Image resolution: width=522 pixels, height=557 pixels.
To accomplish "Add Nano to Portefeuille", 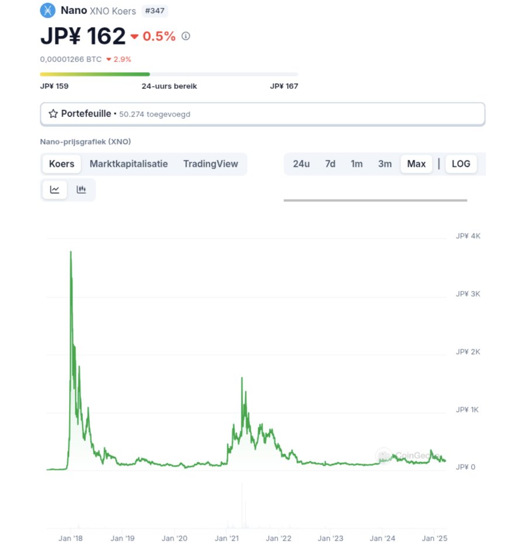I will point(262,114).
